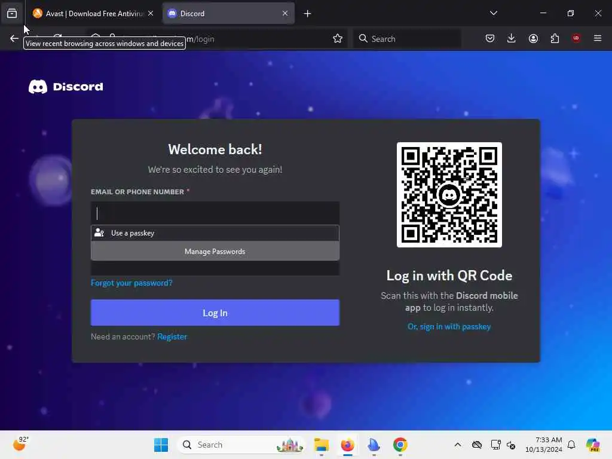Open the clock showing 7:33 AM
Image resolution: width=612 pixels, height=459 pixels.
(x=544, y=445)
